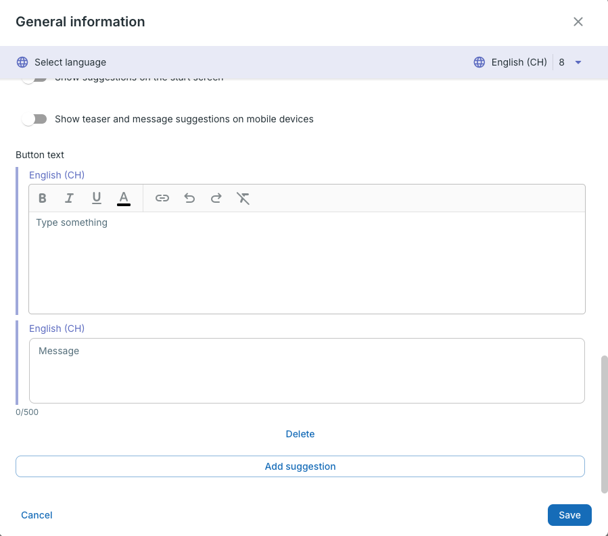The height and width of the screenshot is (536, 608).
Task: Select the English (CH) language selector text
Action: pyautogui.click(x=519, y=62)
